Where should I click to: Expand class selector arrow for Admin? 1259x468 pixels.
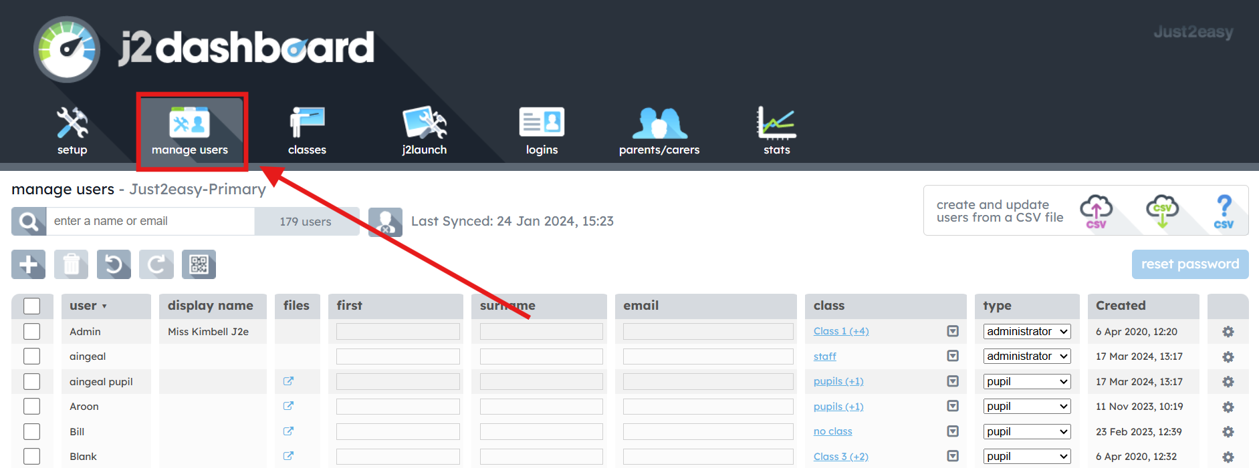pos(953,331)
